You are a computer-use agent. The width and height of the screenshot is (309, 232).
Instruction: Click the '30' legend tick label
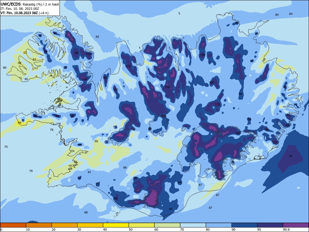(x=79, y=230)
